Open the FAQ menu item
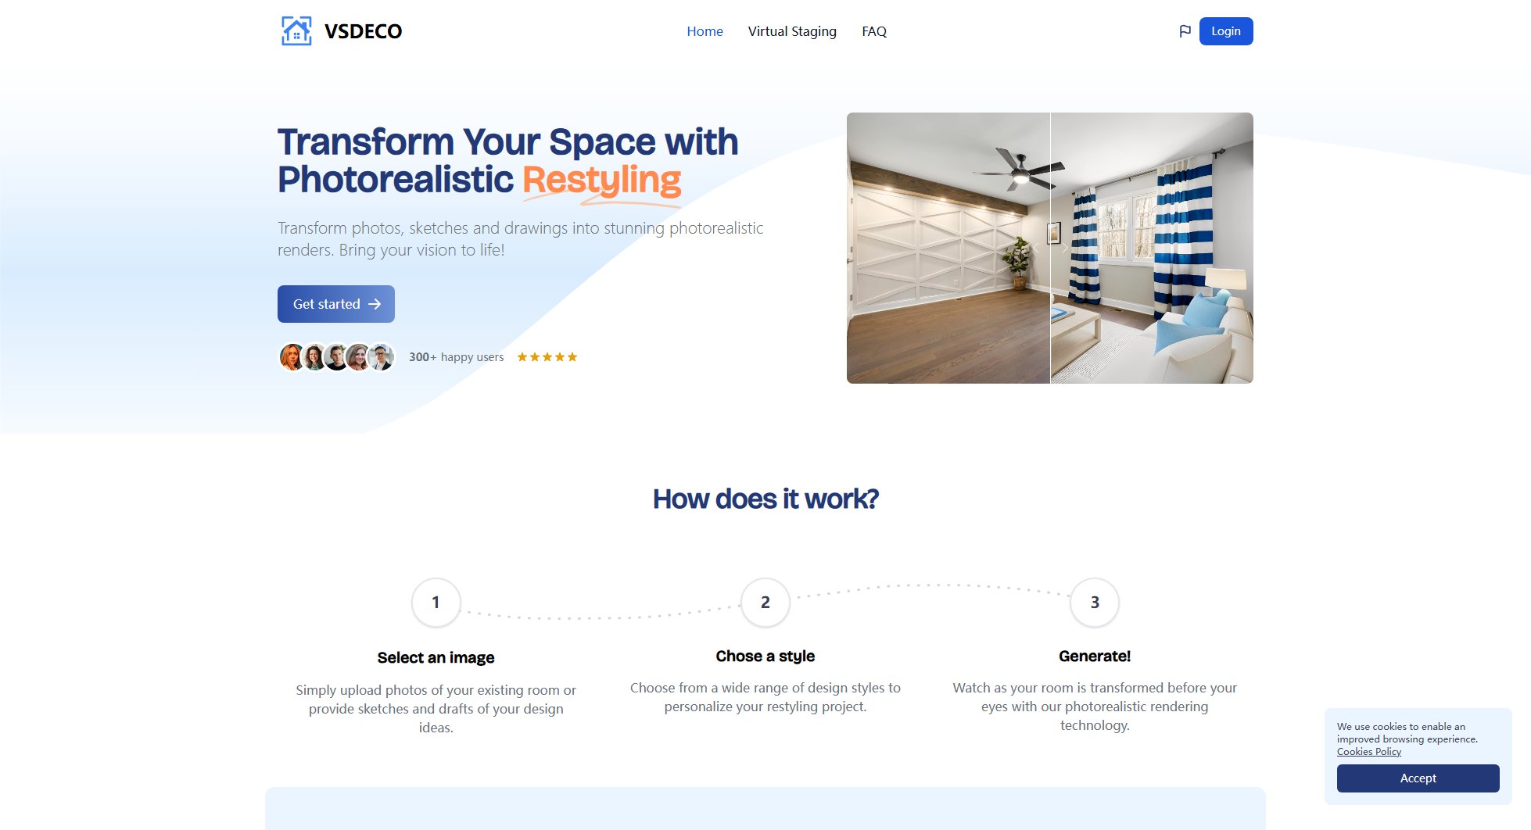Screen dimensions: 1531x830 click(x=873, y=31)
